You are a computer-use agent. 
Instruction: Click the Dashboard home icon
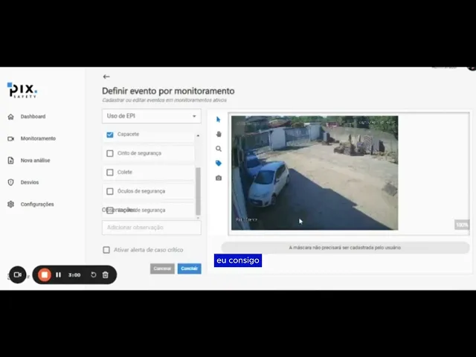[10, 117]
